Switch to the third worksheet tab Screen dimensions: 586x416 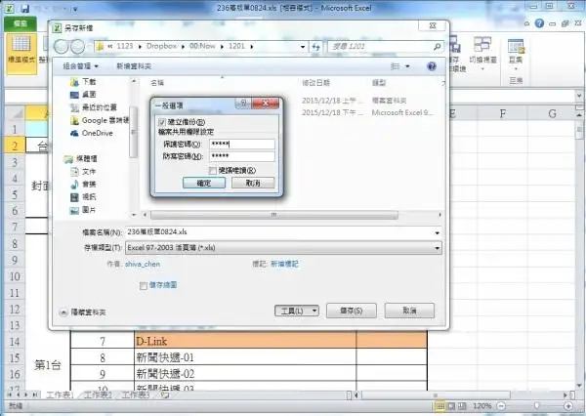(x=136, y=395)
